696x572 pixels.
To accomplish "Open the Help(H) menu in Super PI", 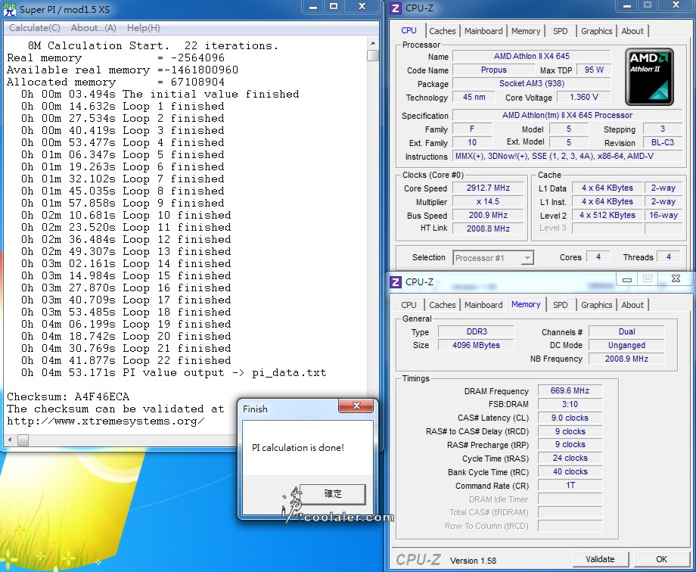I will (x=144, y=28).
